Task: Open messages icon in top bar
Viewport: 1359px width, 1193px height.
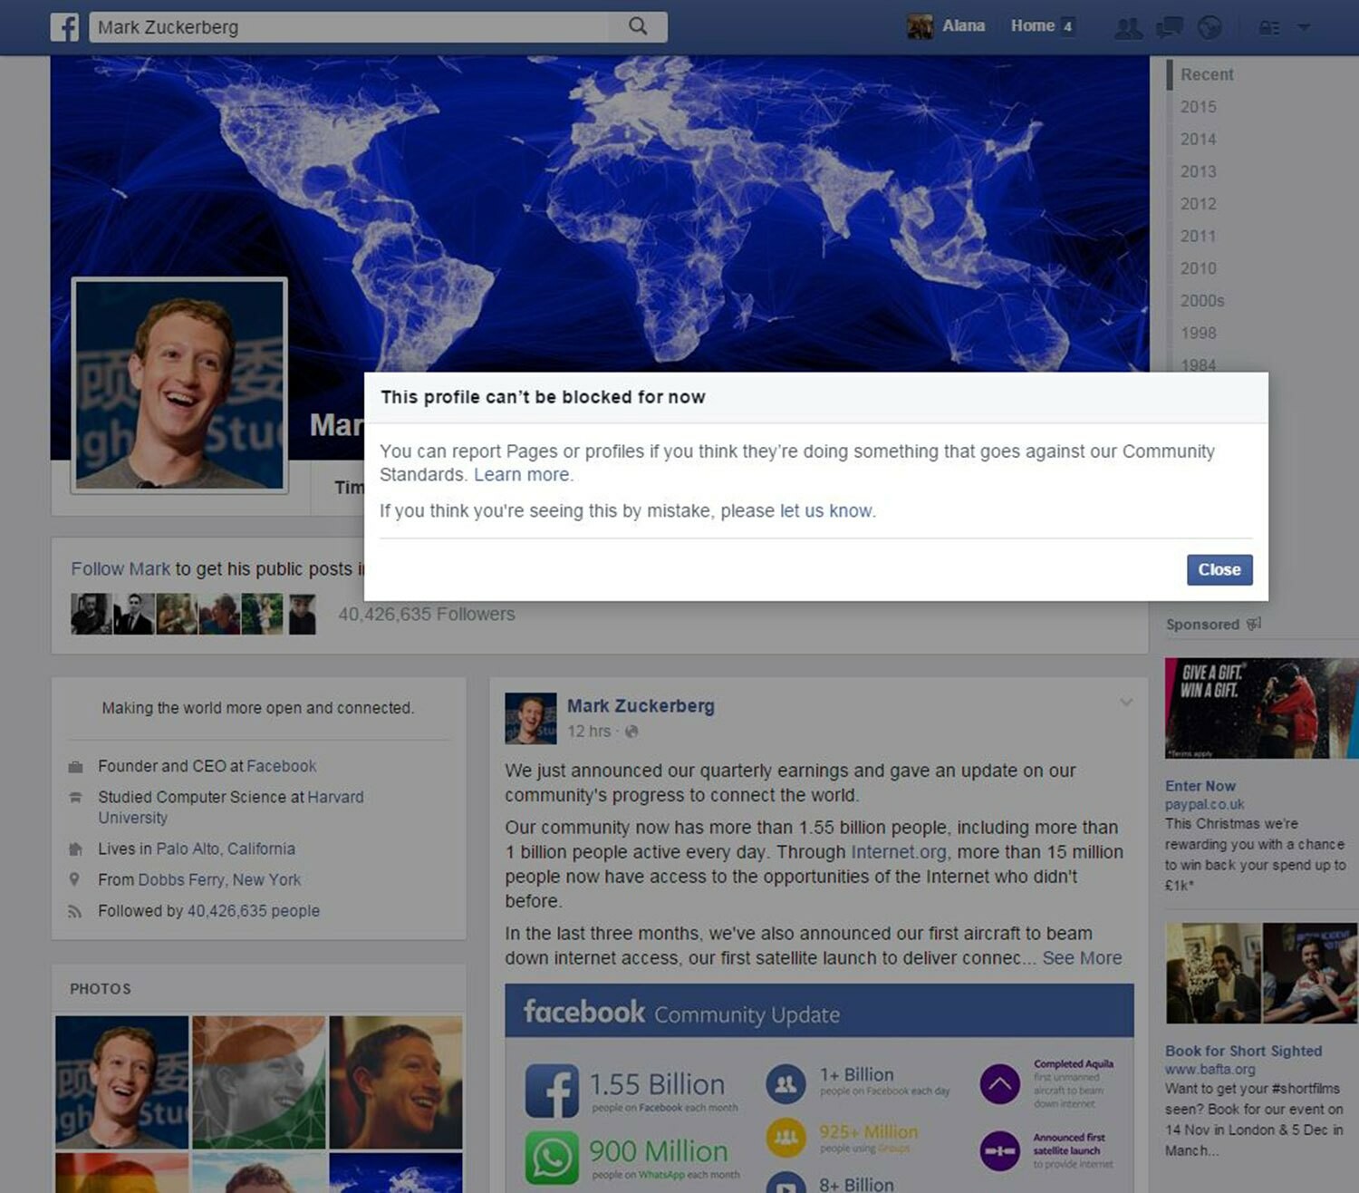Action: [x=1170, y=28]
